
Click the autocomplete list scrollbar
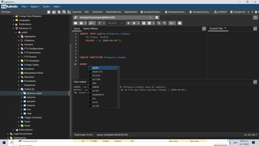point(118,87)
